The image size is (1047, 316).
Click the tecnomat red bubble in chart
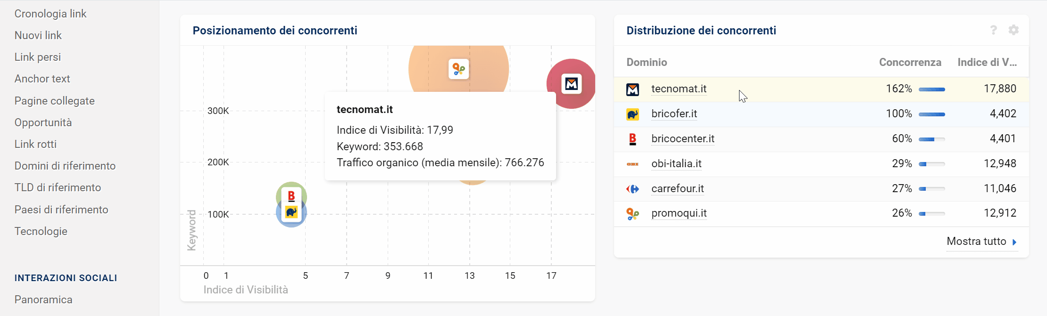[571, 84]
